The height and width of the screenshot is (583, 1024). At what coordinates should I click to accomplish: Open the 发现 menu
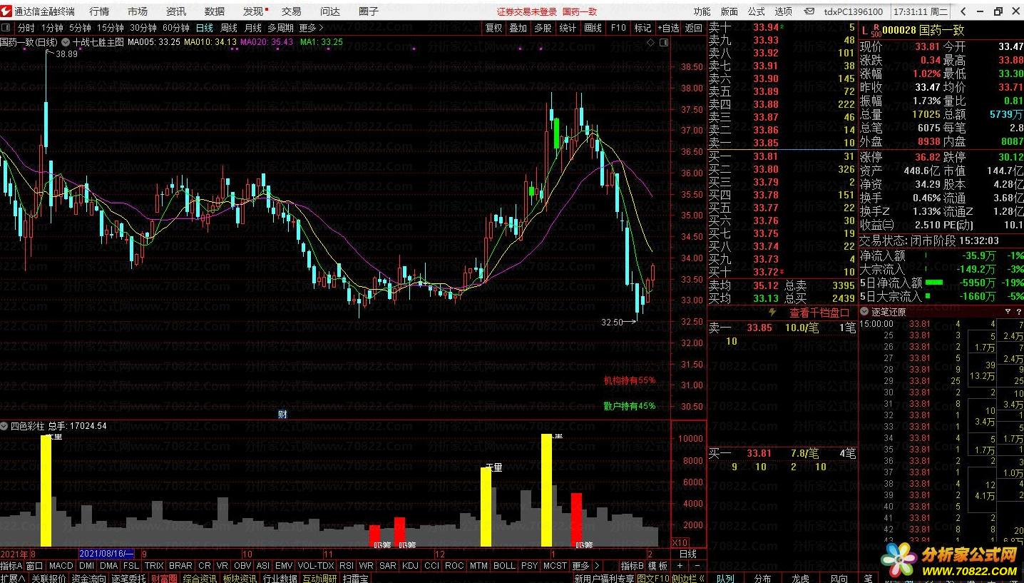pos(254,11)
